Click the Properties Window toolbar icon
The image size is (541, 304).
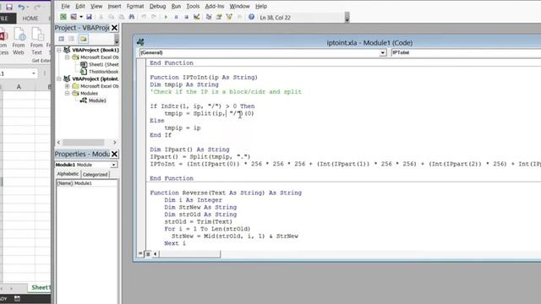click(x=219, y=17)
